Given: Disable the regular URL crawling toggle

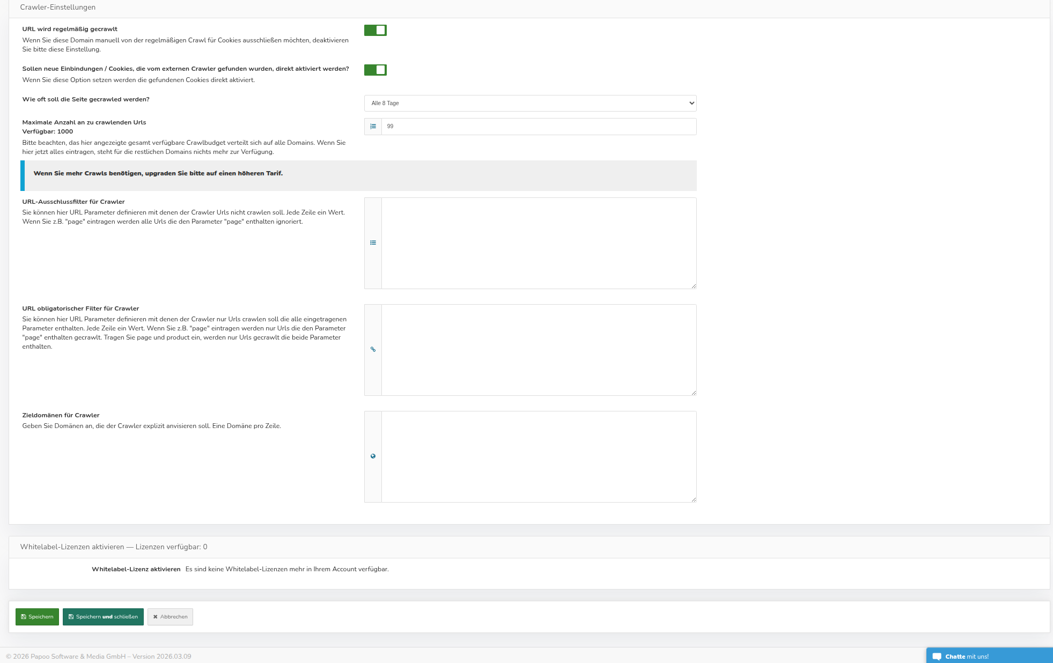Looking at the screenshot, I should 375,30.
